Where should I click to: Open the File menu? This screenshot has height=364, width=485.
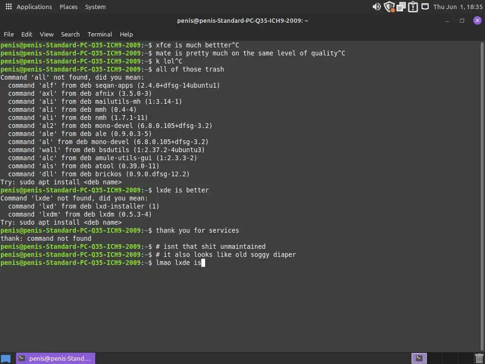coord(9,34)
